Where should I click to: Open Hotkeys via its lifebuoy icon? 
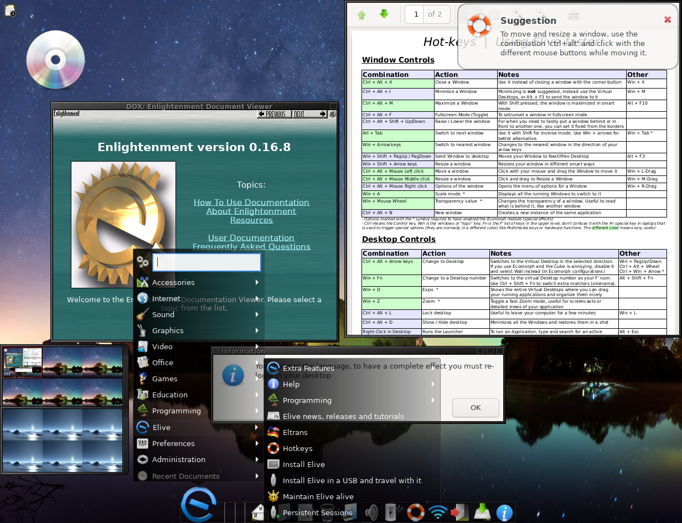tap(273, 448)
